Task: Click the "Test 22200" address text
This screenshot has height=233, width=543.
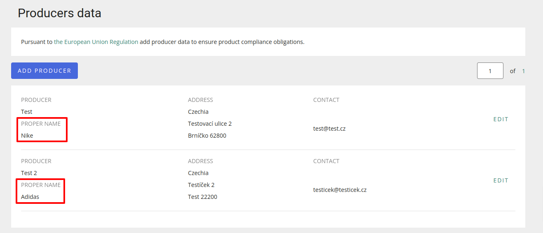Action: (x=202, y=197)
